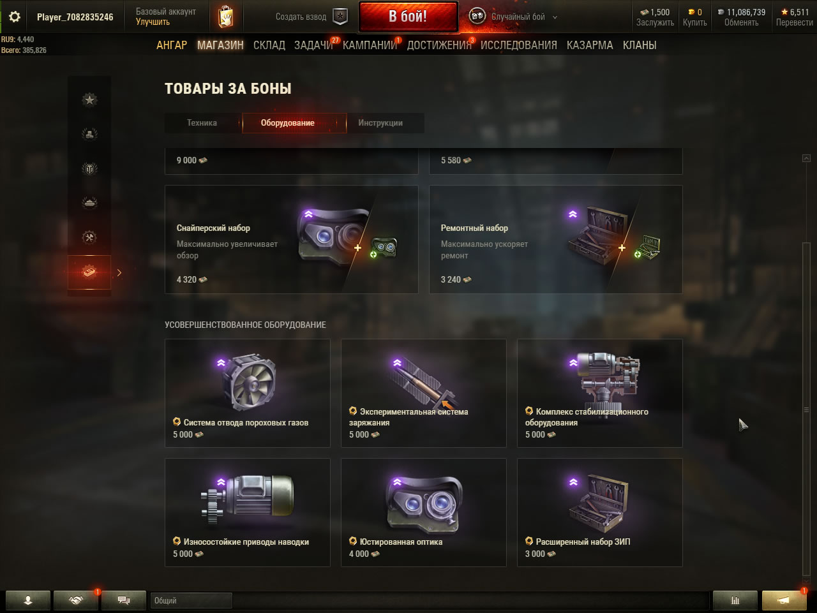Viewport: 817px width, 613px height.
Task: Click the platoon shield star icon
Action: point(340,17)
